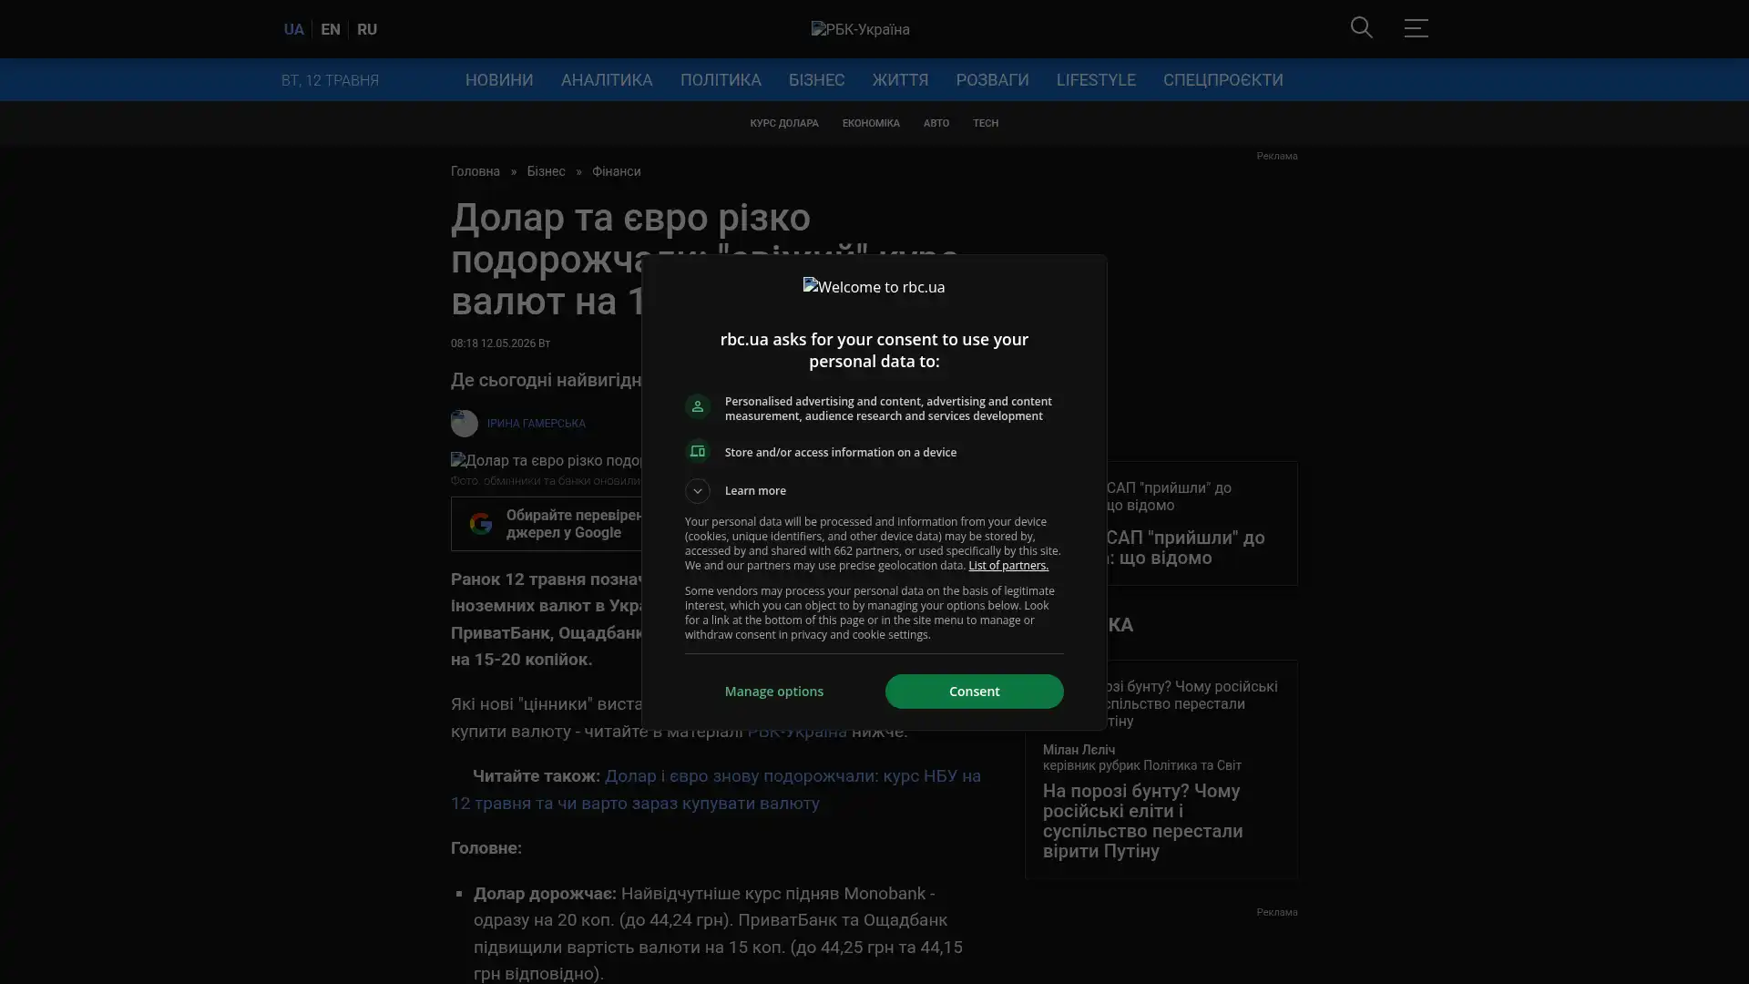Viewport: 1749px width, 984px height.
Task: Open the РБК-Україна logo at top
Action: (x=861, y=29)
